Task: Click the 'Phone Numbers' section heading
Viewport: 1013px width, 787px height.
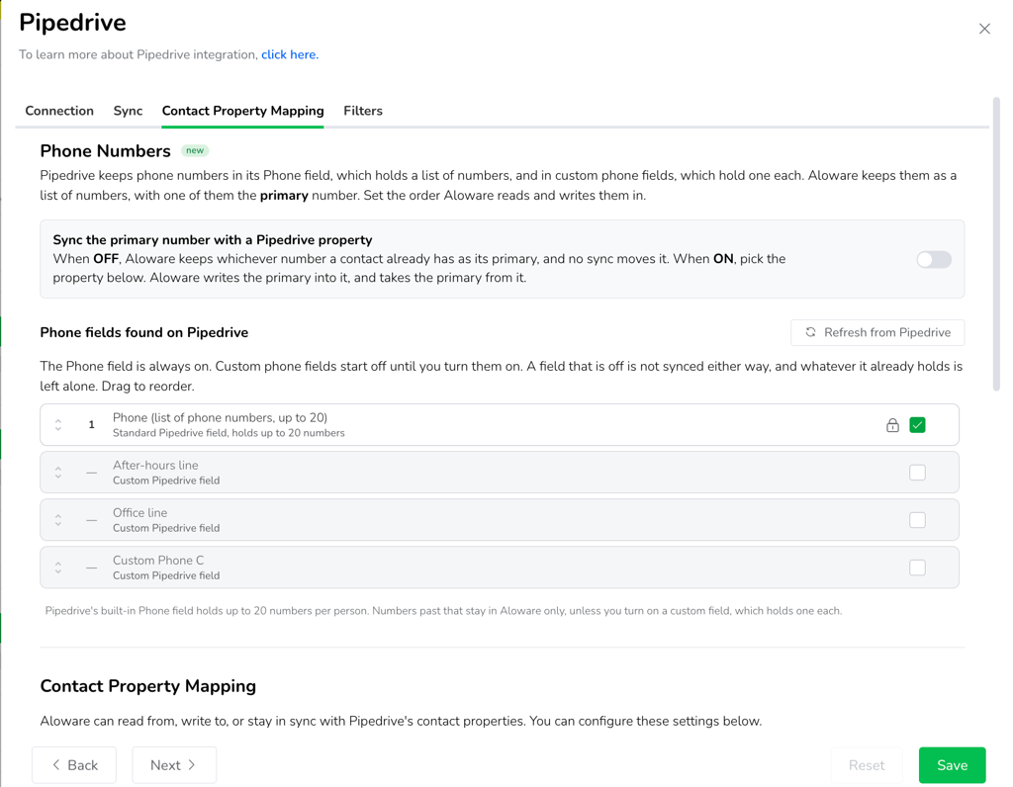Action: coord(105,151)
